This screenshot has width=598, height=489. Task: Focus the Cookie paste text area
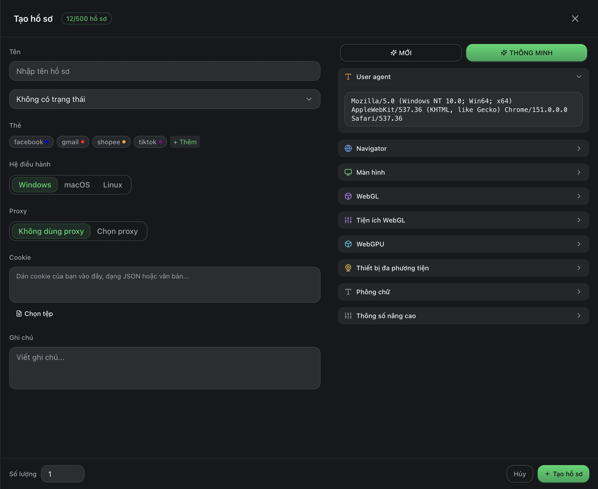[x=164, y=285]
